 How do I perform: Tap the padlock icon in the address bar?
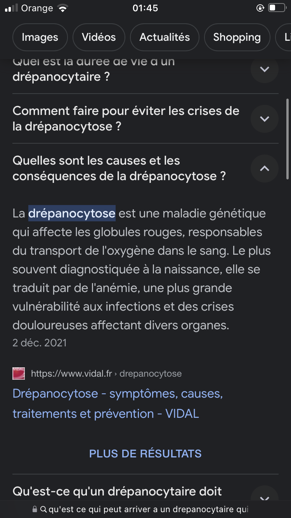(35, 509)
